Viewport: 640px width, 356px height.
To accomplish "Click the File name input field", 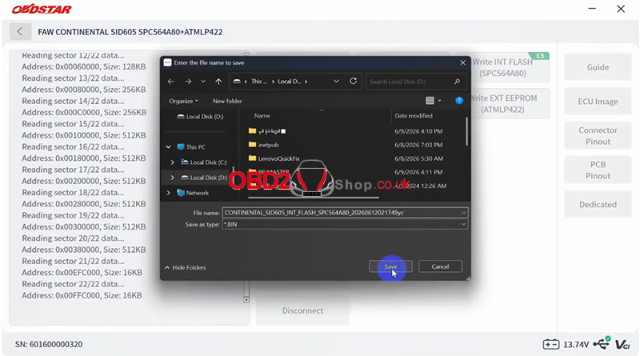I will click(342, 213).
